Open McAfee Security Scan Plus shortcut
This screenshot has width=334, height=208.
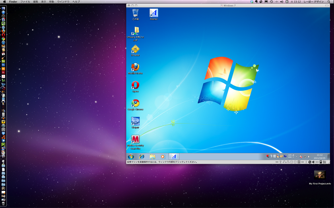pos(135,142)
